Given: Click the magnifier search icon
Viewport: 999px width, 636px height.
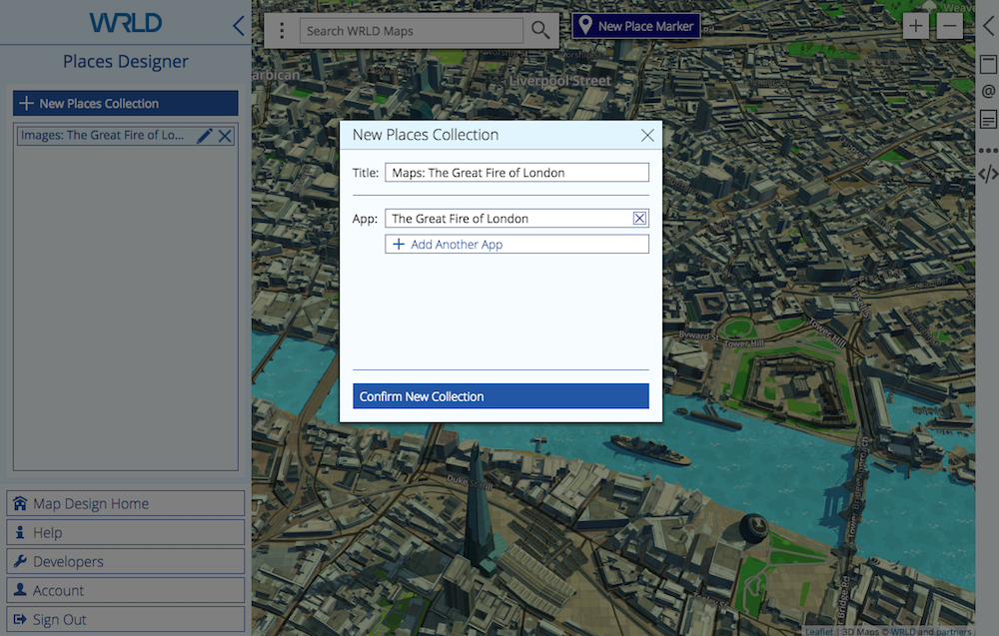Looking at the screenshot, I should point(540,30).
